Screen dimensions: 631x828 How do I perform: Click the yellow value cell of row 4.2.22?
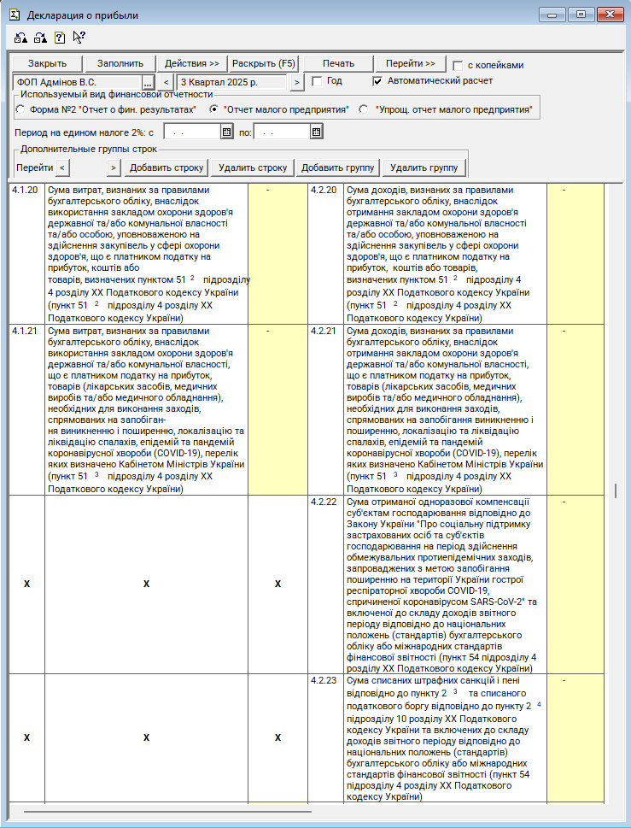point(575,583)
